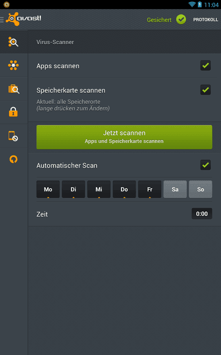221x355 pixels.
Task: Select the privacy advisor briefcase magnifier icon
Action: click(x=14, y=89)
